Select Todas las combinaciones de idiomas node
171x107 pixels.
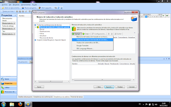click(49, 25)
